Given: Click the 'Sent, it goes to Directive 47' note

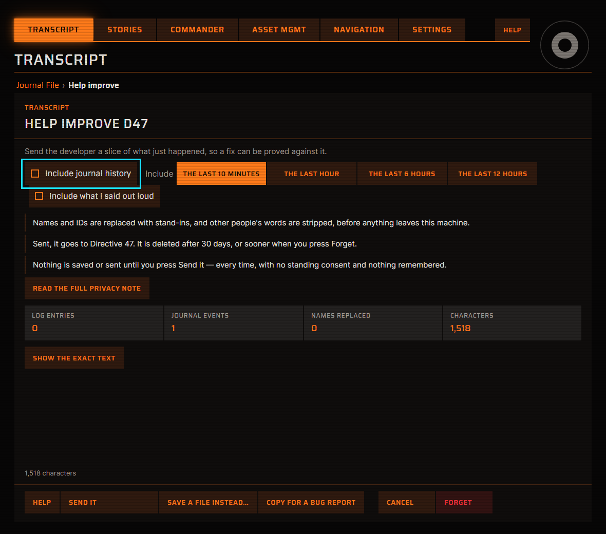Looking at the screenshot, I should (x=195, y=244).
